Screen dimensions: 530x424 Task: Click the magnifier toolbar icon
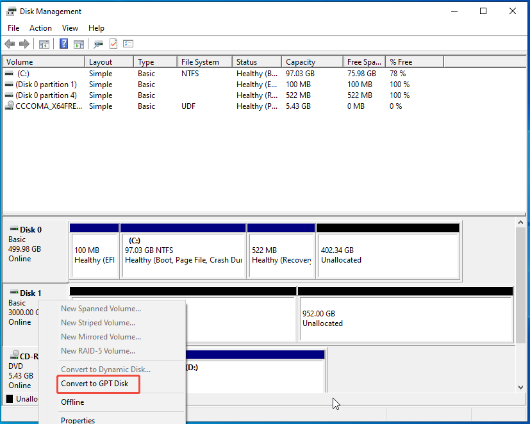(x=97, y=44)
